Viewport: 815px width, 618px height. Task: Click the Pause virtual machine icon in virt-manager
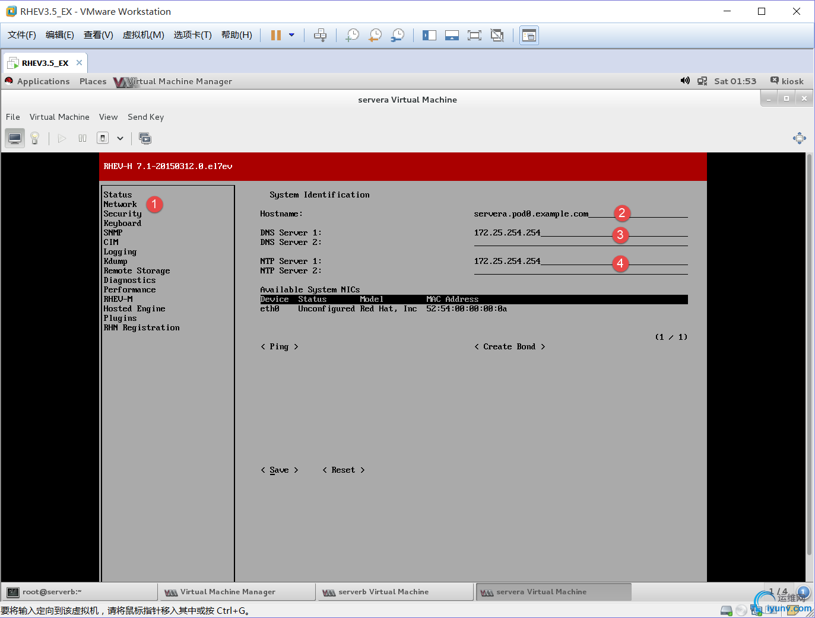point(83,138)
